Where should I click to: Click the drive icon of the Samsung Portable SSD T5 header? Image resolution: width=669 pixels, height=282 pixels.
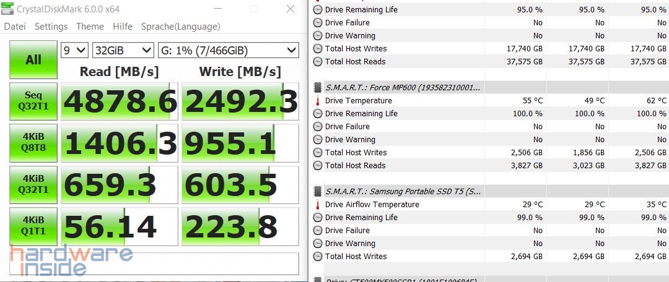coord(318,192)
